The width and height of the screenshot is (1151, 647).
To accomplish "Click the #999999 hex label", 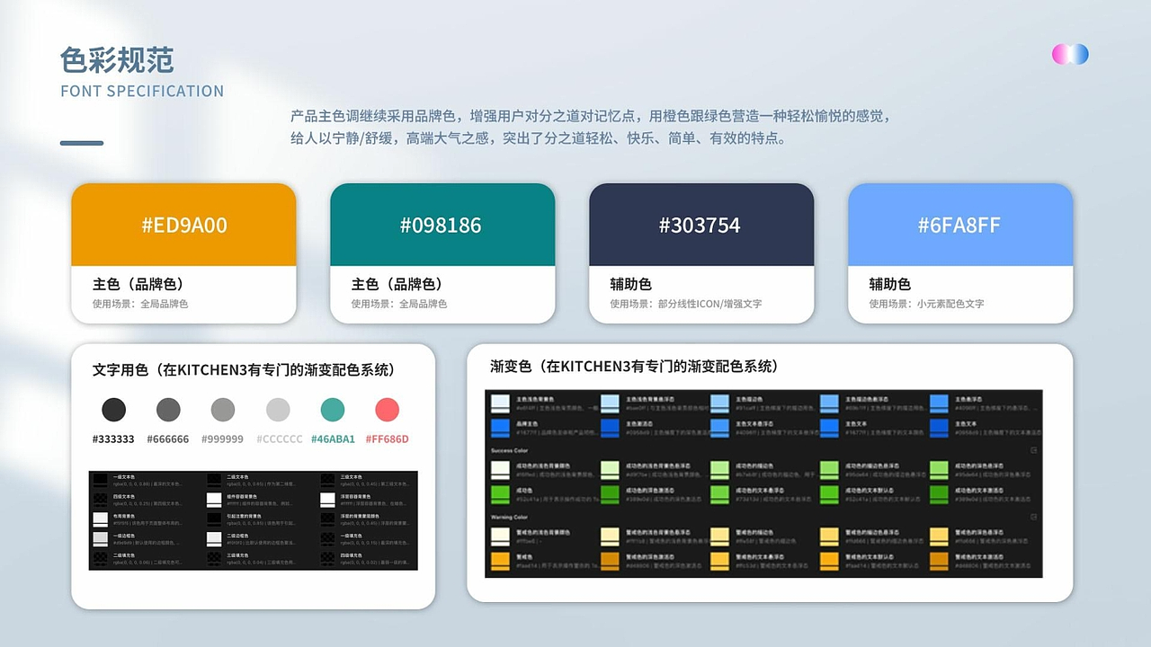I will click(223, 439).
